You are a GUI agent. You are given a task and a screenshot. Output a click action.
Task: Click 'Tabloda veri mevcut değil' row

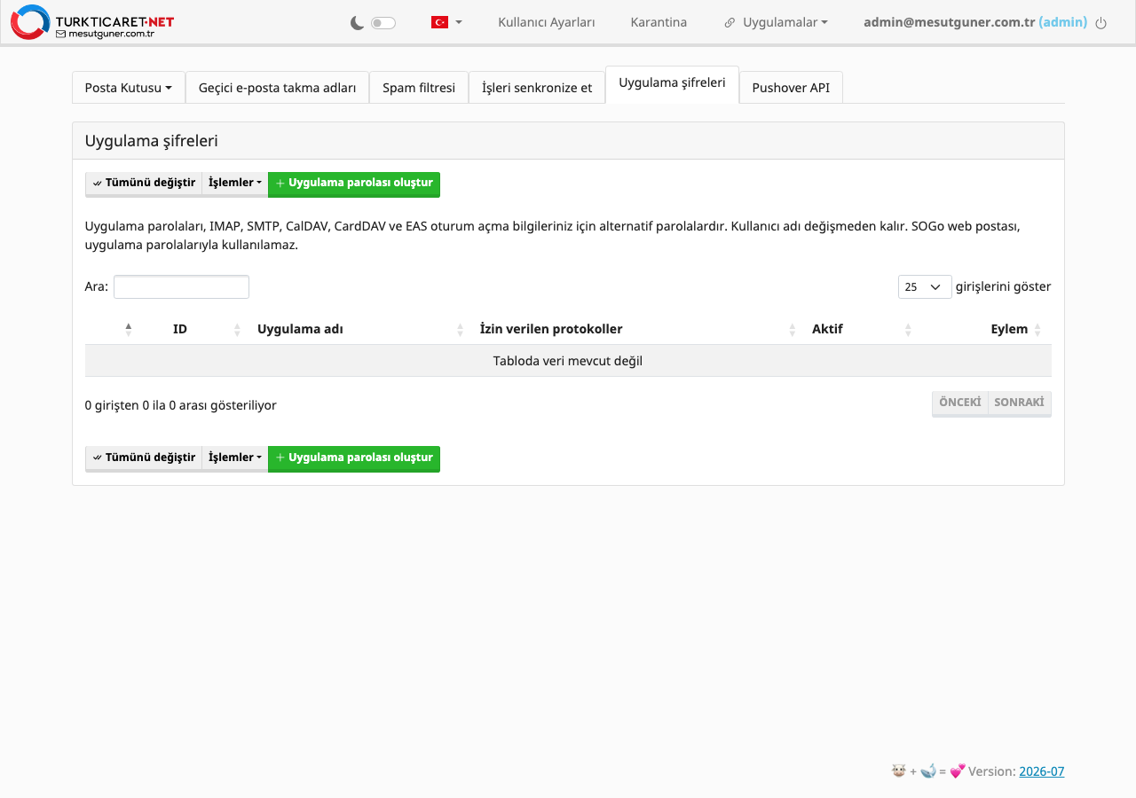(x=568, y=361)
